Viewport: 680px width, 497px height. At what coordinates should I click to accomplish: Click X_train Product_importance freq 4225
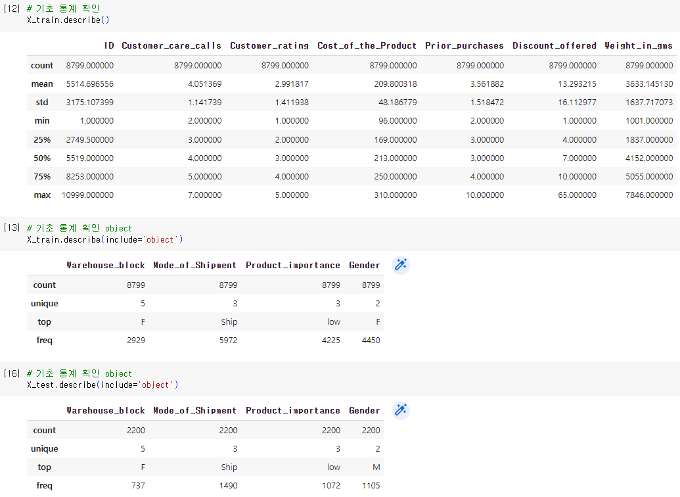click(331, 341)
